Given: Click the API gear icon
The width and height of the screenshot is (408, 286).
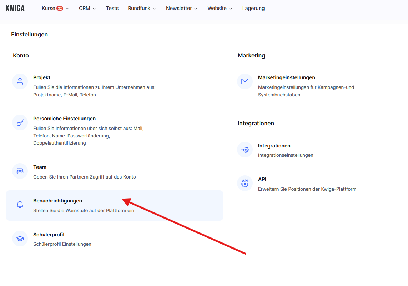Looking at the screenshot, I should pyautogui.click(x=245, y=183).
